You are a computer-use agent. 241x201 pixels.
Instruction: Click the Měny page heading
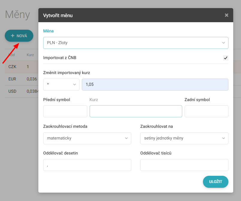point(17,15)
